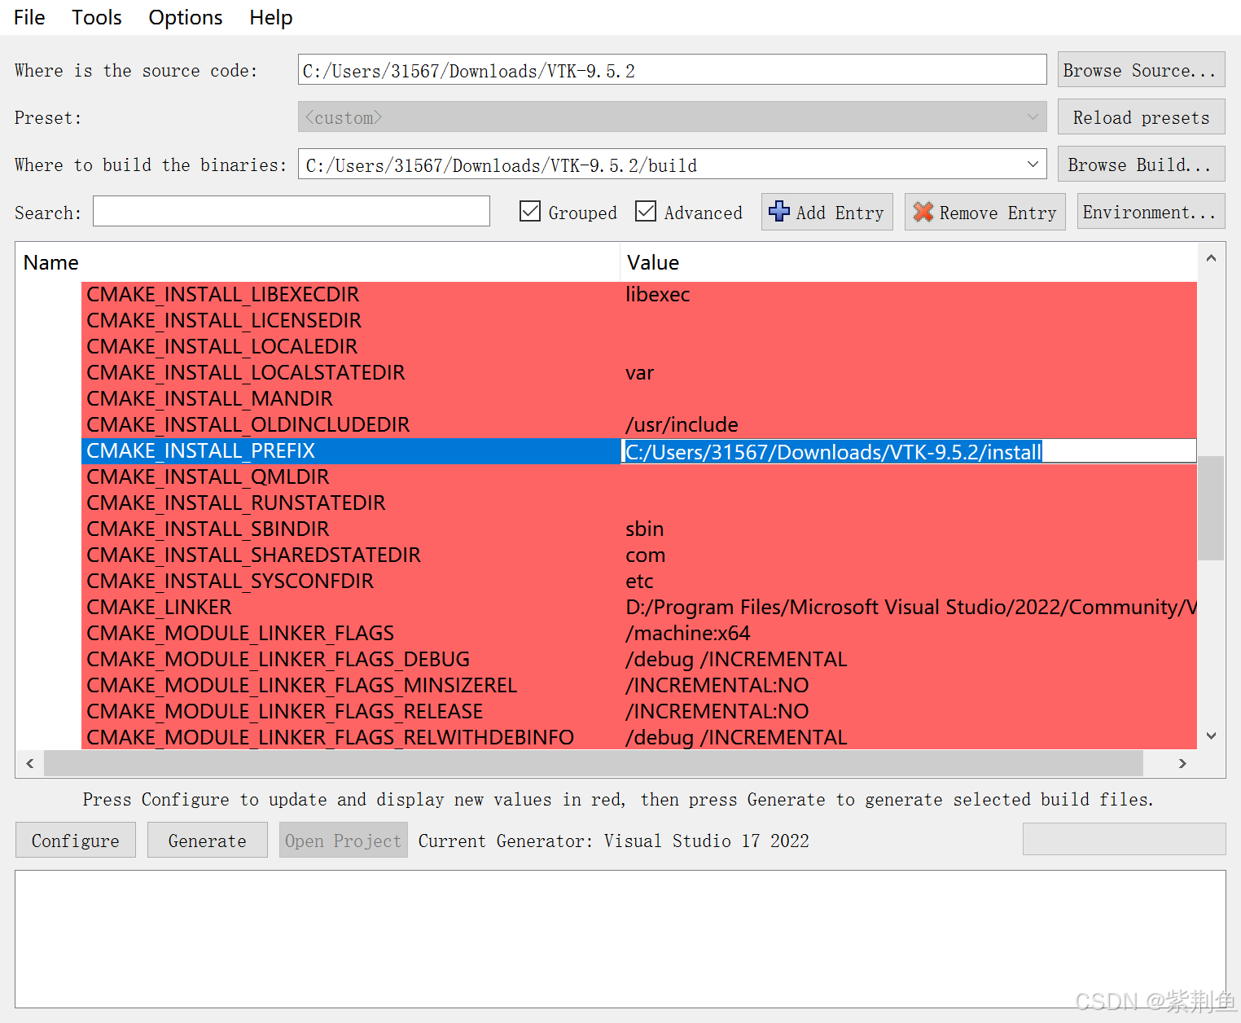Viewport: 1241px width, 1023px height.
Task: Select the CMAKE_INSTALL_SHAREDSTATEDIR row
Action: coord(639,555)
